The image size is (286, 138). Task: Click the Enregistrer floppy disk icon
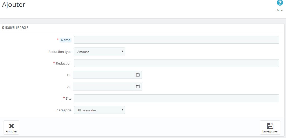click(x=270, y=126)
